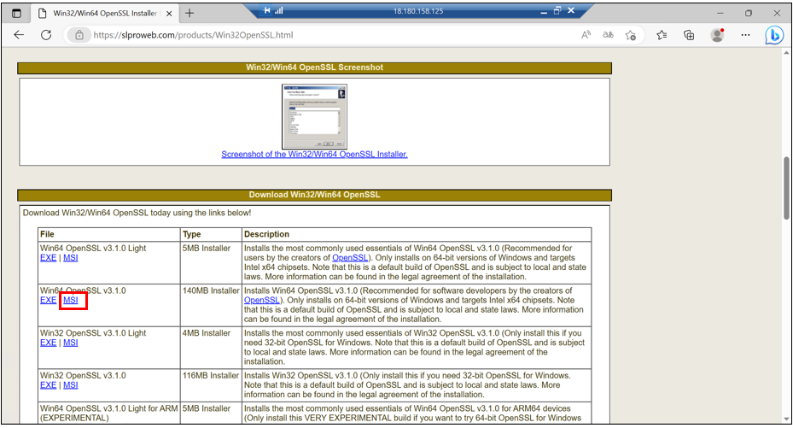Click the site lock icon in address bar
This screenshot has height=428, width=793.
click(x=79, y=35)
